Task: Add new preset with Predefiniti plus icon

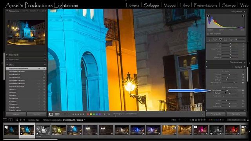Action: tap(45, 55)
